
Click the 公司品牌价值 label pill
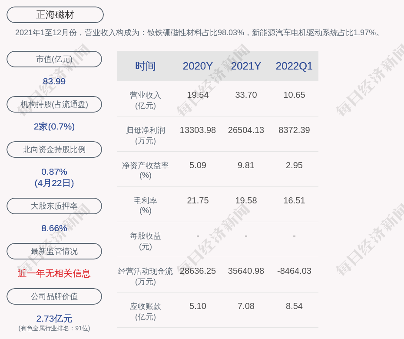pyautogui.click(x=54, y=296)
